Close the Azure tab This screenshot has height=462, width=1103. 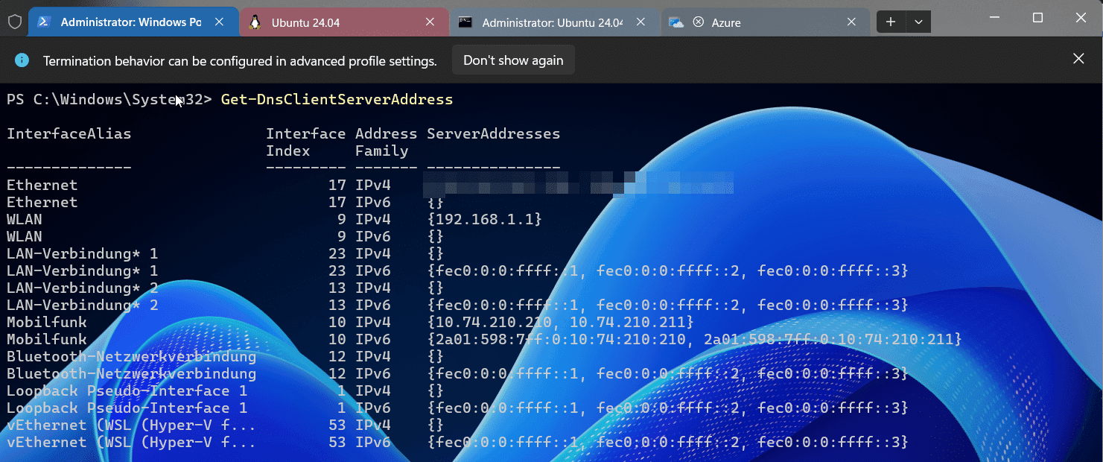point(851,22)
